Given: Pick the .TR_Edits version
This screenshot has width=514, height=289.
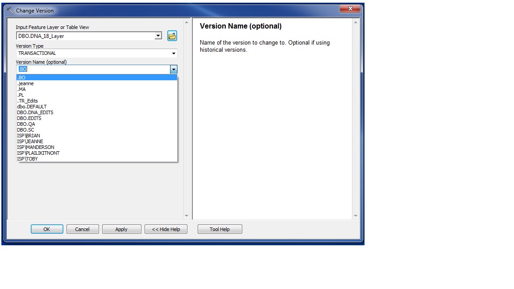Looking at the screenshot, I should tap(97, 101).
